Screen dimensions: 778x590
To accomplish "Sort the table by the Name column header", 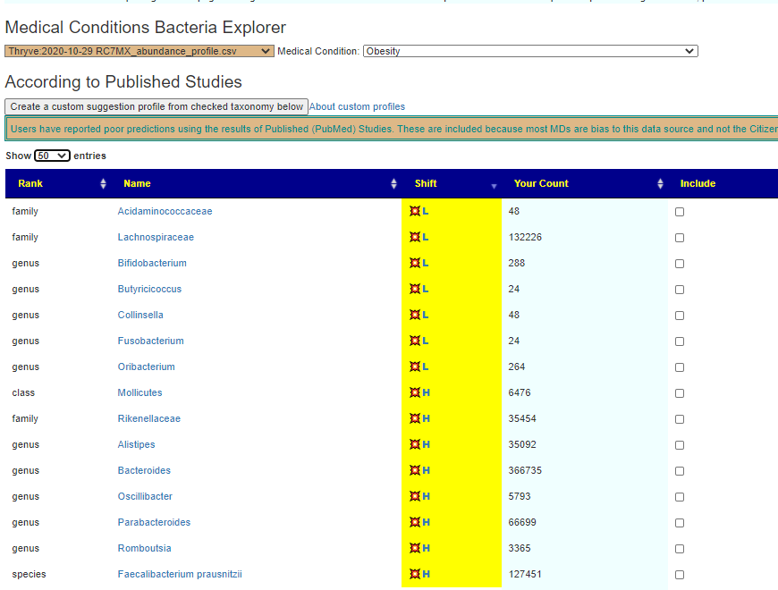I will (x=137, y=184).
